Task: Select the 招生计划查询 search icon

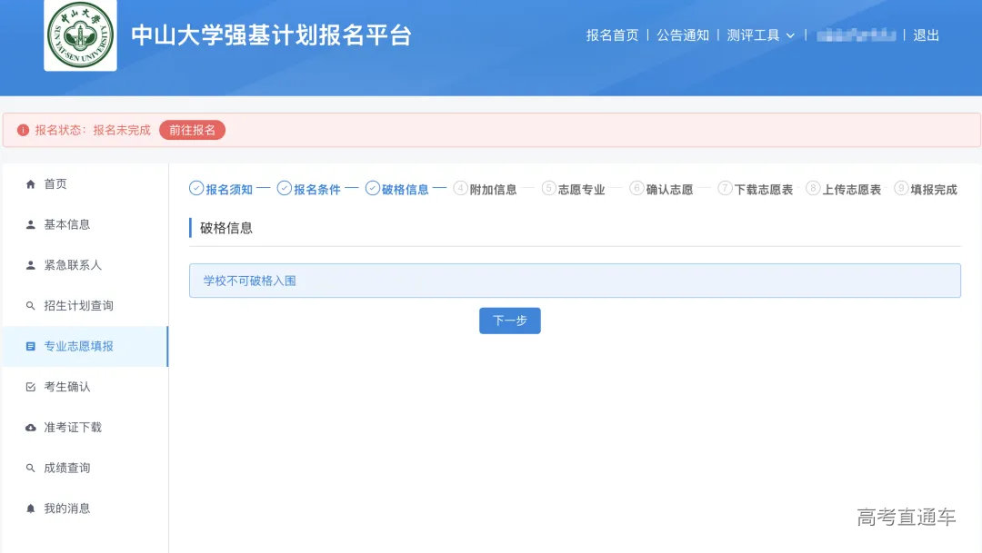Action: [x=31, y=305]
